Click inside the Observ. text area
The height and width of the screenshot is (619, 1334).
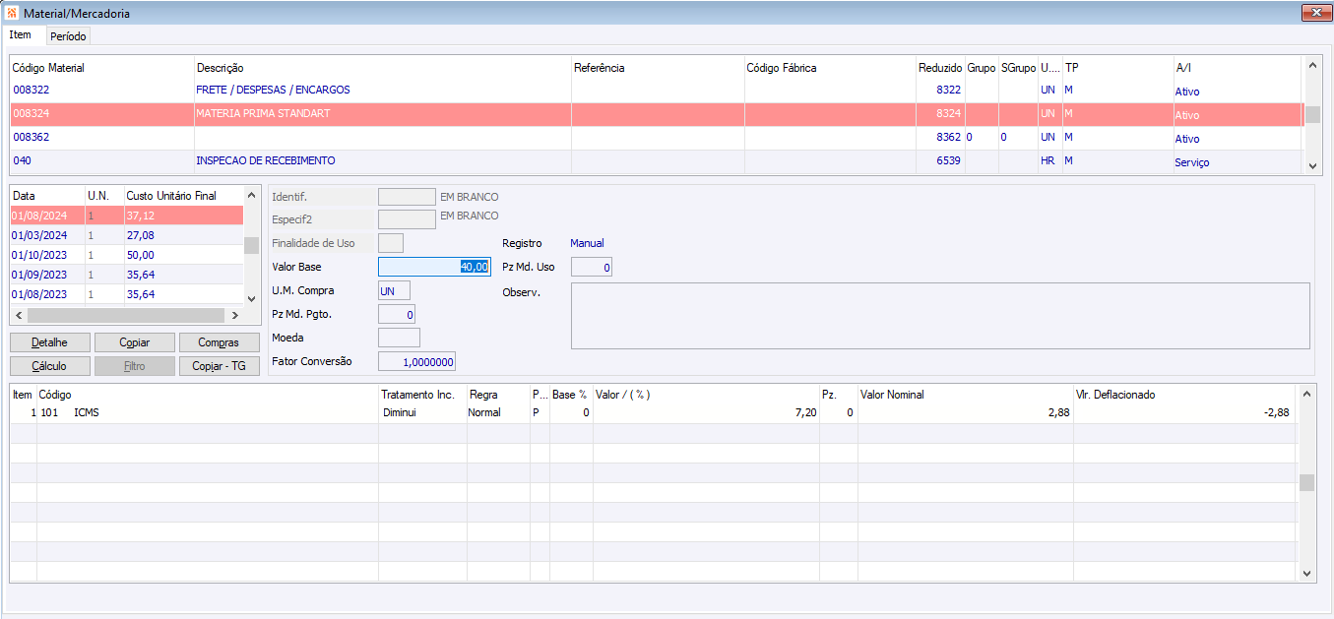coord(940,316)
